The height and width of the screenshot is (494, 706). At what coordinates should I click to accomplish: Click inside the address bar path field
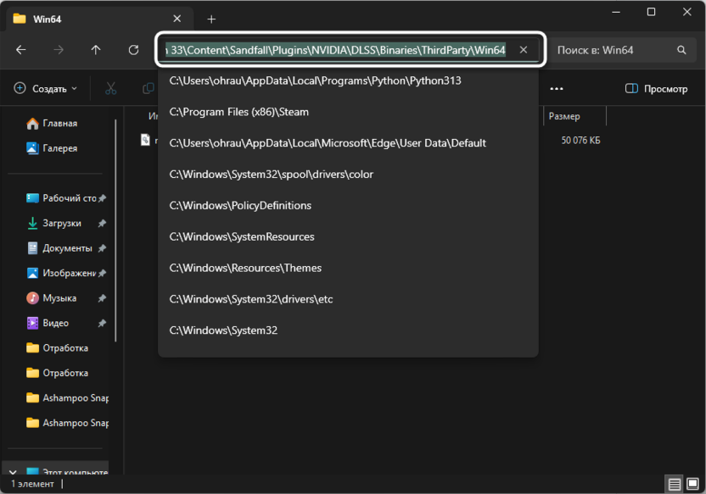click(x=336, y=50)
